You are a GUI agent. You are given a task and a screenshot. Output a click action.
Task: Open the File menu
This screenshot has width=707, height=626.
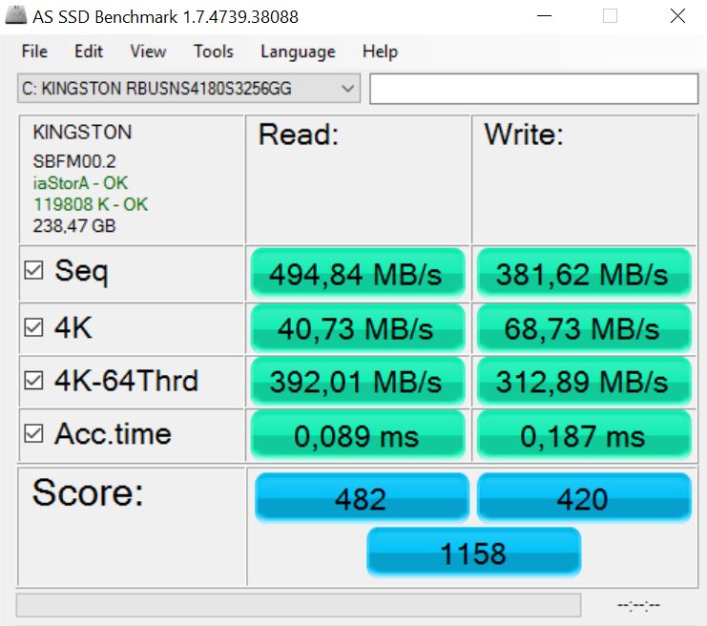click(34, 52)
